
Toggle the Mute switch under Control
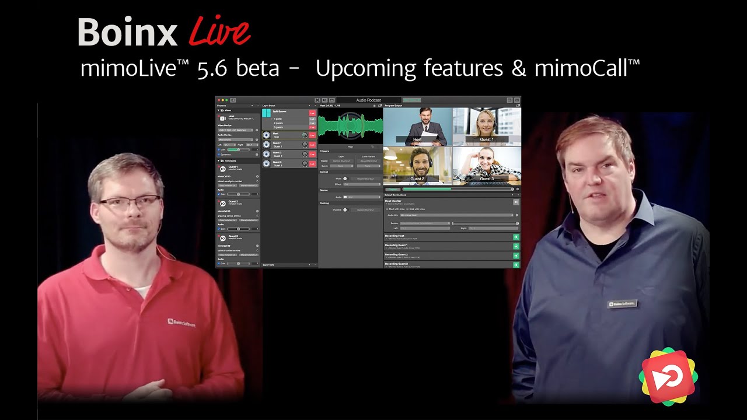(x=346, y=178)
